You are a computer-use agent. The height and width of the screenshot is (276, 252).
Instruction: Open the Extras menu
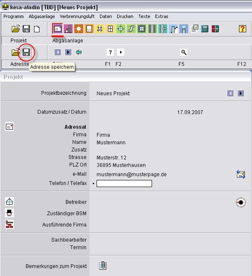[x=161, y=16]
